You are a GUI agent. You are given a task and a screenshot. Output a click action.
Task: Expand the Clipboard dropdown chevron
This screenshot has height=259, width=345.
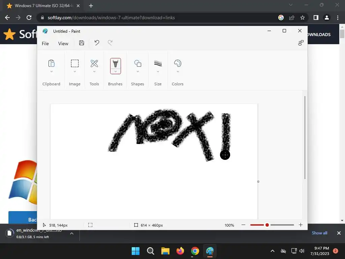(52, 71)
